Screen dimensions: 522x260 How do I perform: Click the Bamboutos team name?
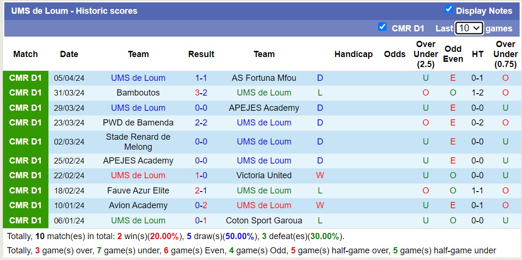138,93
